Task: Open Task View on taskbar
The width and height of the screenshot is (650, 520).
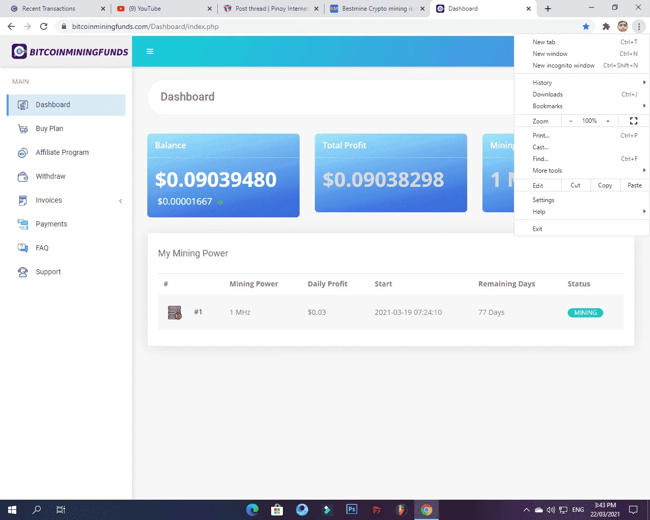Action: (x=61, y=510)
